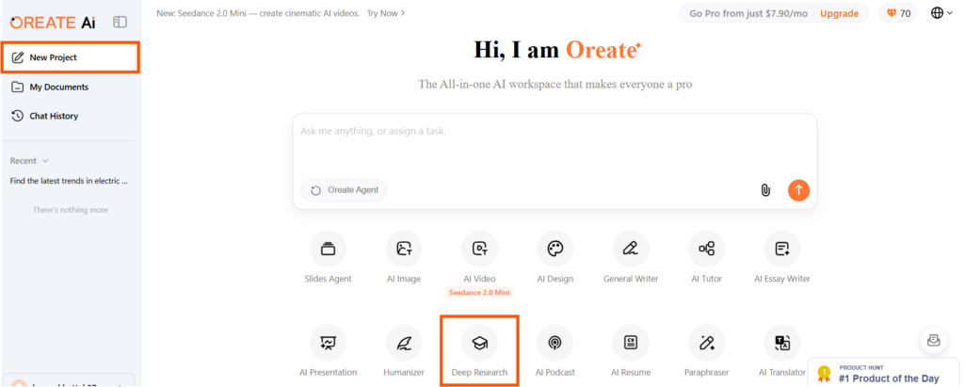Launch the Slides Agent tool
The image size is (964, 387).
click(328, 257)
